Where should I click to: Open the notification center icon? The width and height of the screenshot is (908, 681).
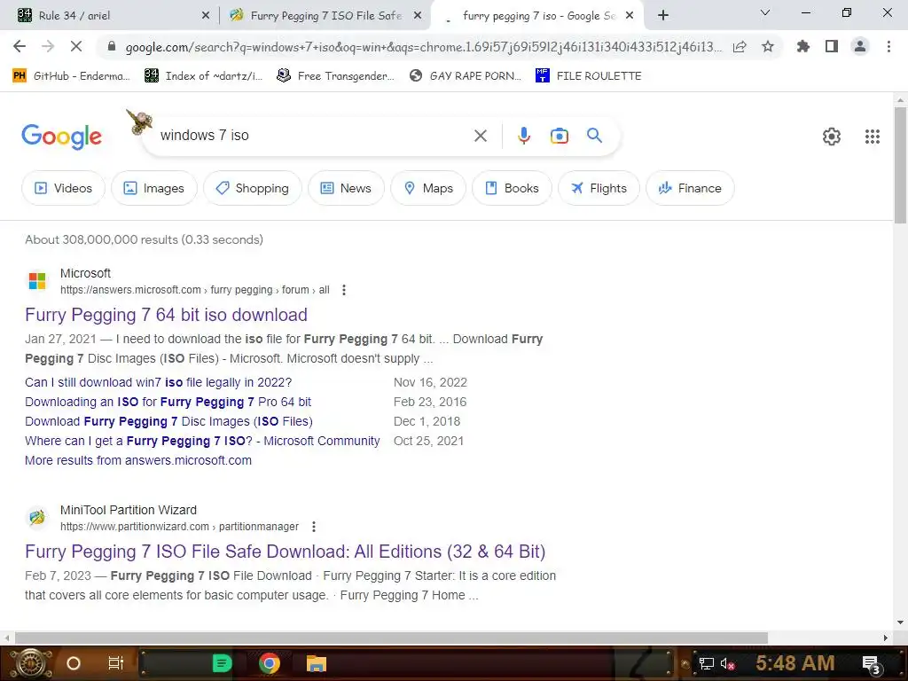tap(871, 664)
